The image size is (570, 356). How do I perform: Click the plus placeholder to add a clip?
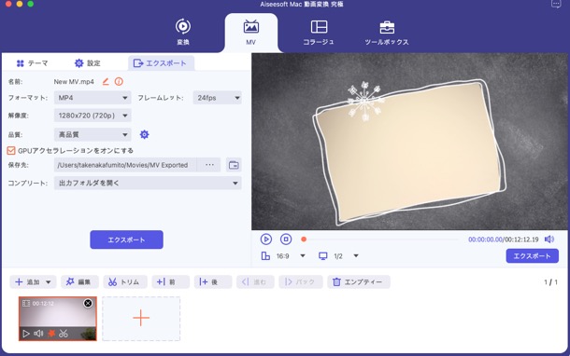coord(141,319)
